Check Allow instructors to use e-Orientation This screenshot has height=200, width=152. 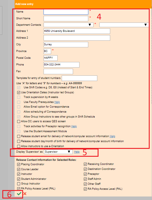tap(19, 146)
